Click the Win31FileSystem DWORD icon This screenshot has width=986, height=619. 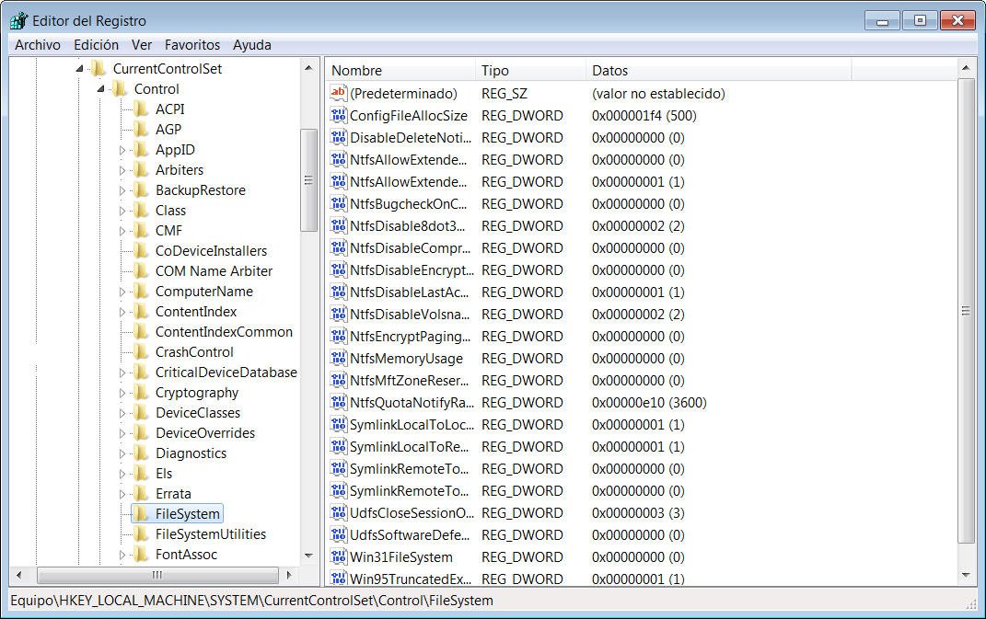[x=338, y=557]
